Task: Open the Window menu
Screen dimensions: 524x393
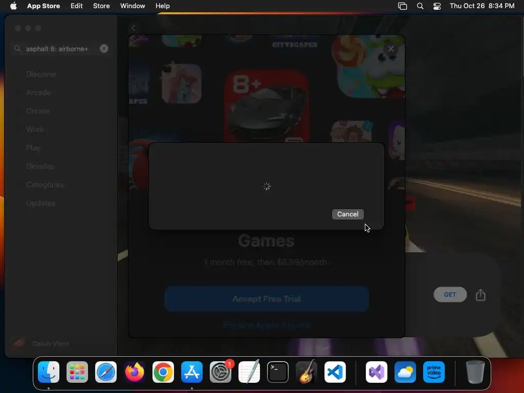Action: click(x=133, y=6)
